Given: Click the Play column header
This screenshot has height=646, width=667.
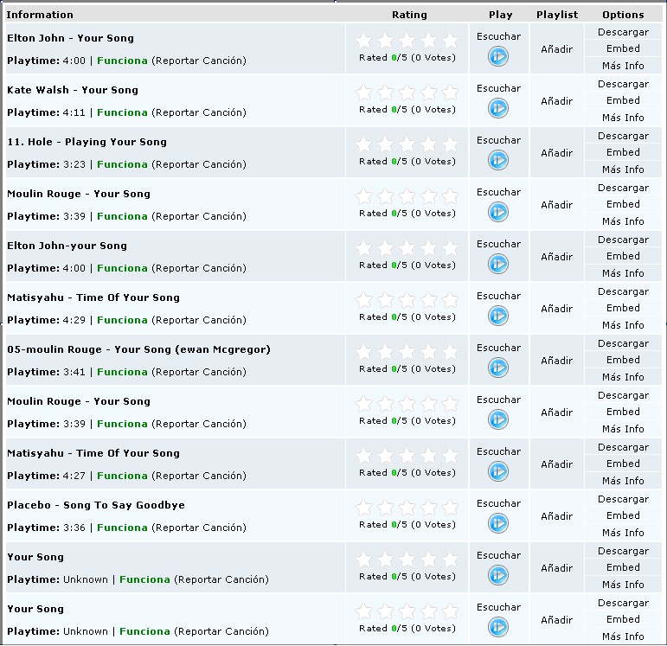Looking at the screenshot, I should pyautogui.click(x=500, y=15).
